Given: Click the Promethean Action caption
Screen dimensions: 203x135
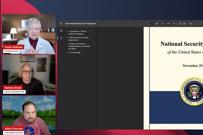Looking at the screenshot, I should (12, 51).
